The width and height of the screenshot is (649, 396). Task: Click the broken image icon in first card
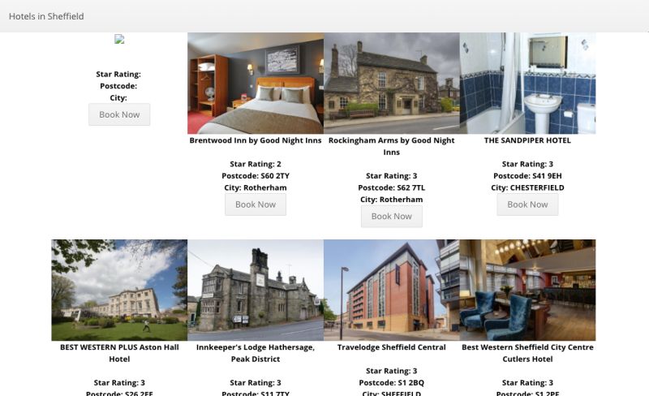pos(119,39)
